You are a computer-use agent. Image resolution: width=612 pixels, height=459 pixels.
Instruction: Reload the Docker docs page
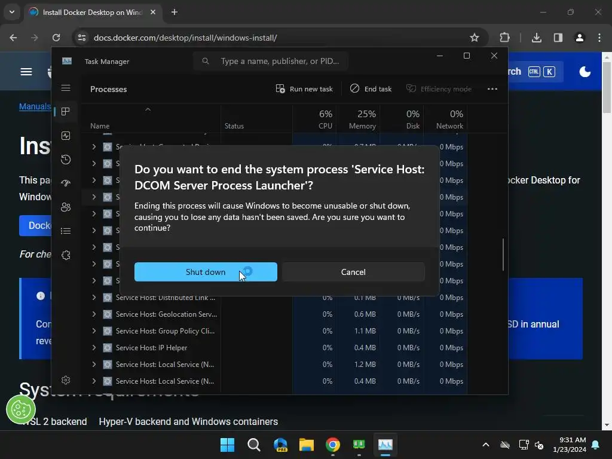(x=56, y=38)
